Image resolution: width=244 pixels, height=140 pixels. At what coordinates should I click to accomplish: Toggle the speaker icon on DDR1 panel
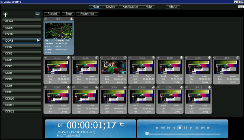(45, 19)
